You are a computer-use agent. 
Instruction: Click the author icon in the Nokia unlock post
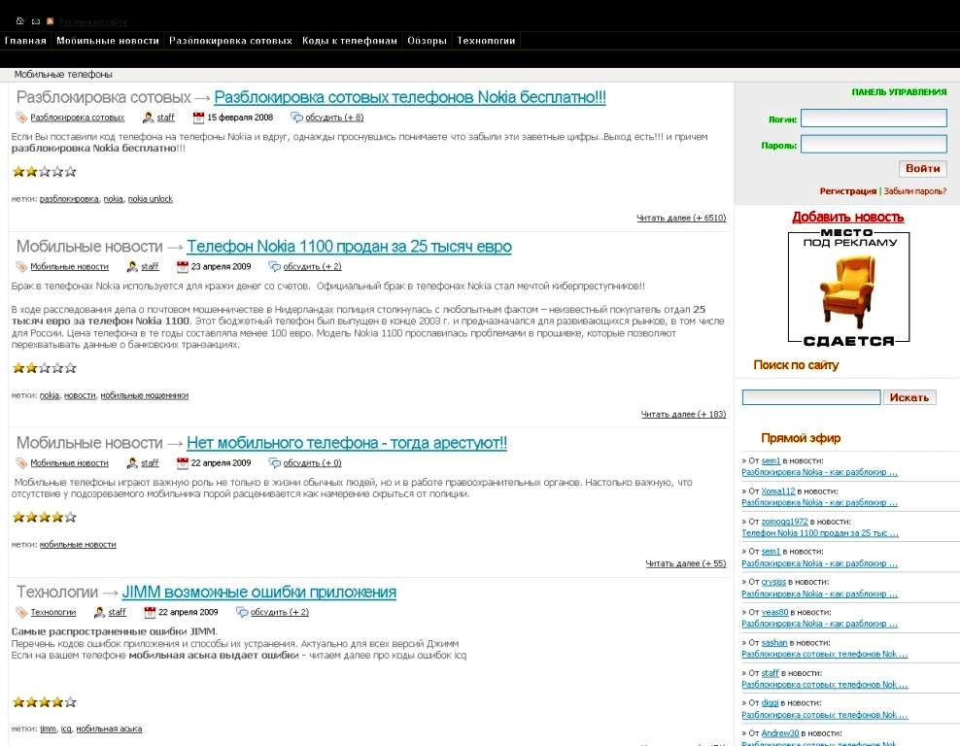[x=148, y=118]
